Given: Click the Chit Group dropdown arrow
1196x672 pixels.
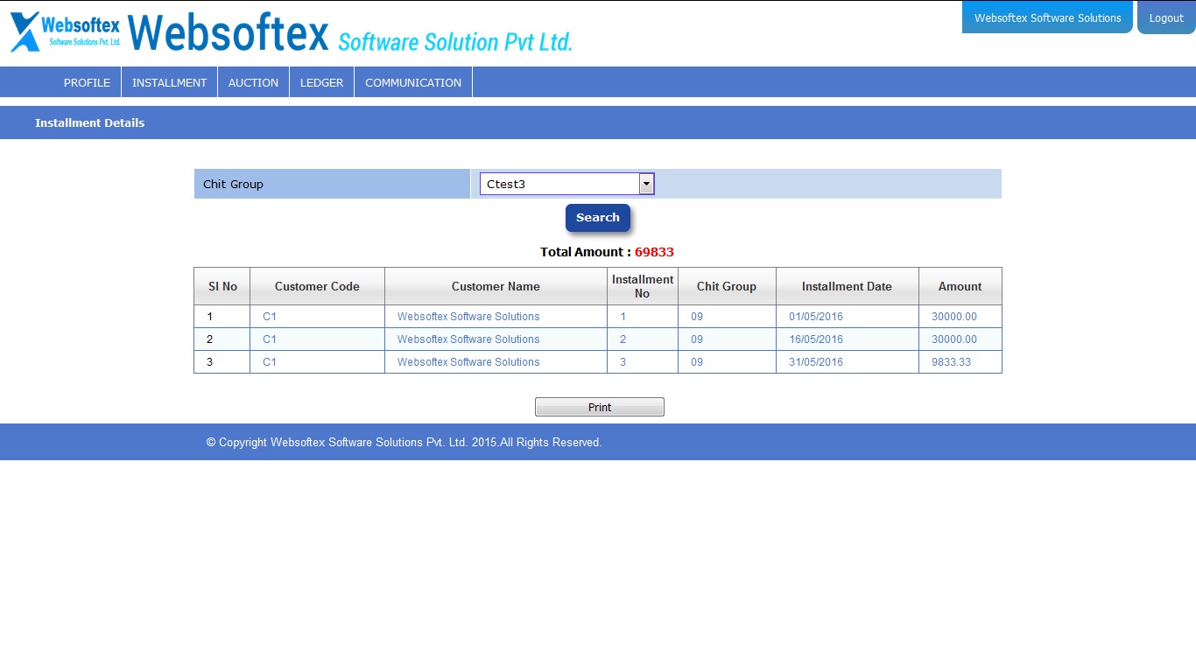Looking at the screenshot, I should coord(646,184).
